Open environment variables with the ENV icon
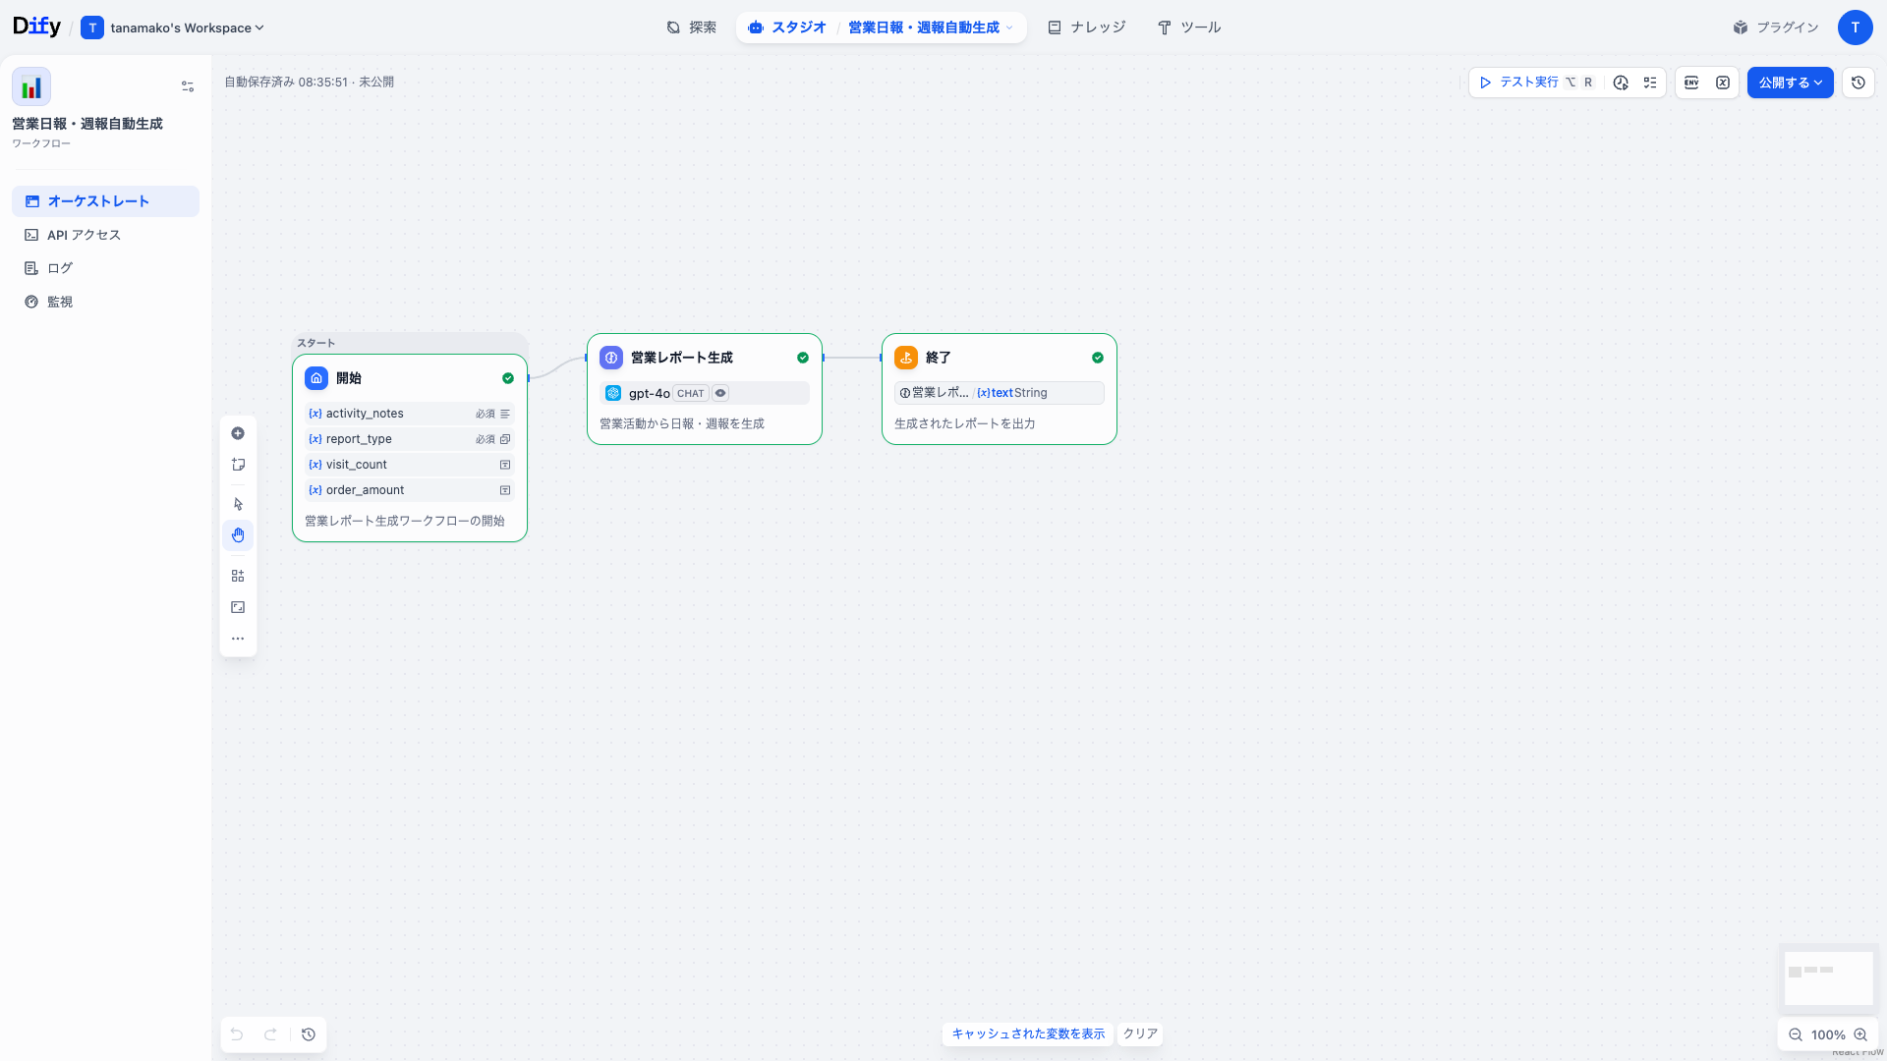Viewport: 1887px width, 1061px height. (x=1691, y=83)
